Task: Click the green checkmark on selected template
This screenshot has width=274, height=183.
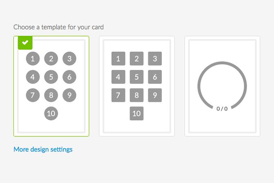Action: pyautogui.click(x=25, y=42)
